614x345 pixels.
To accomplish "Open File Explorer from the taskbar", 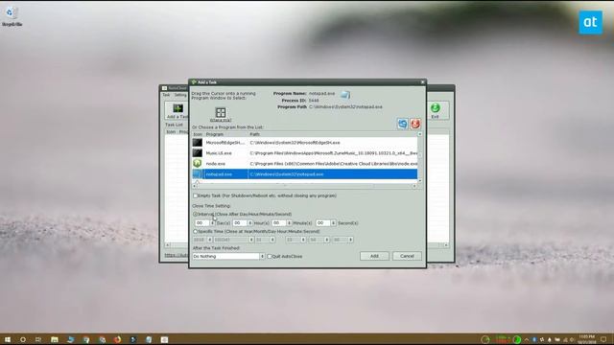I will coord(55,339).
